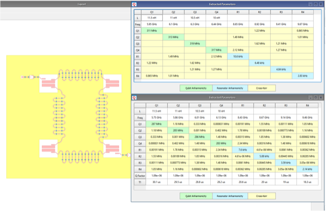
Task: Select the Q Factor row header
Action: pos(140,176)
